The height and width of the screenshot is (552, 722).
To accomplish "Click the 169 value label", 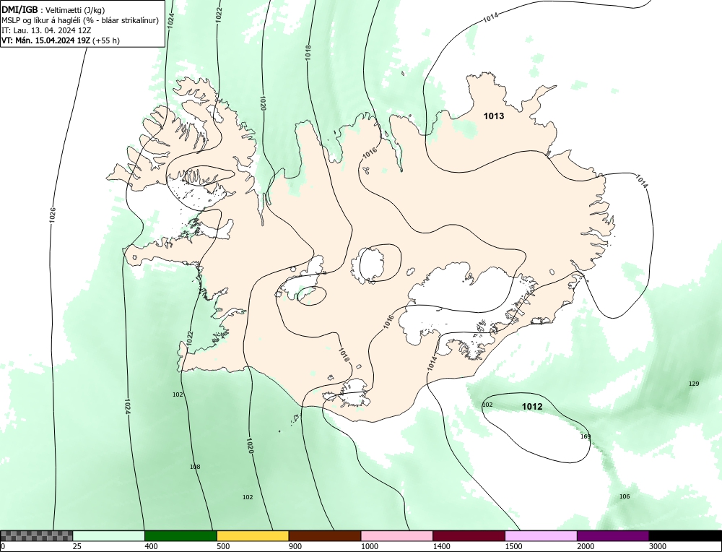I will click(x=586, y=436).
